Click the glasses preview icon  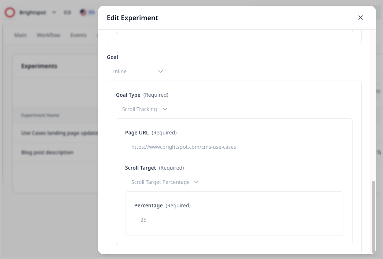pos(67,12)
